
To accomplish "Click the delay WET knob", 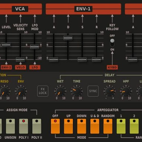I will [60, 91].
